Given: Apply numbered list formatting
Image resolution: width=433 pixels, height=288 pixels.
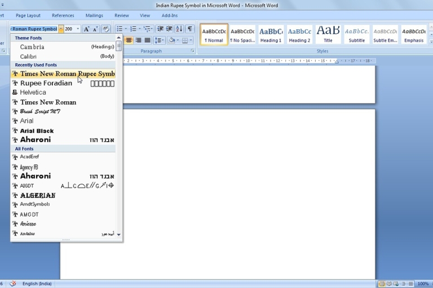Looking at the screenshot, I should tap(134, 29).
